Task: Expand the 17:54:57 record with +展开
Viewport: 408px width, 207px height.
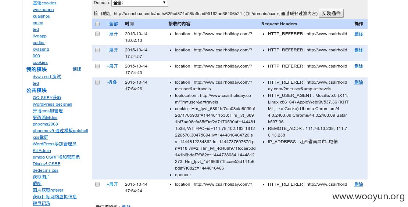Action: click(x=112, y=50)
